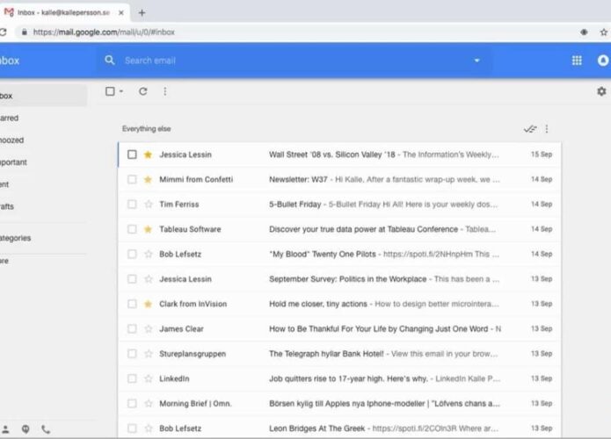Check the Leon Bridges email
The image size is (611, 439).
(x=132, y=428)
